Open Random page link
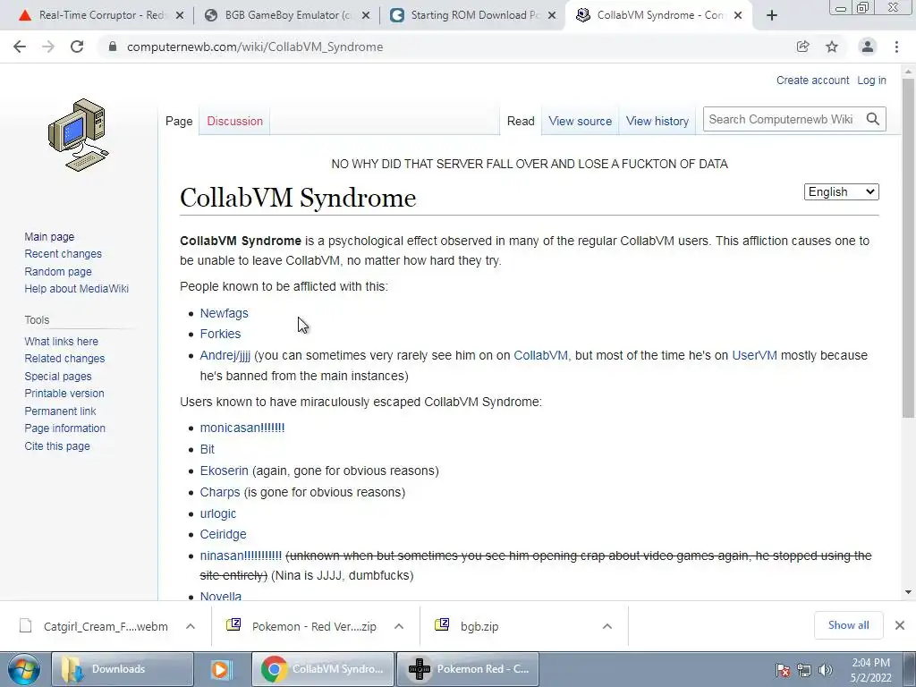Image resolution: width=916 pixels, height=687 pixels. (x=58, y=271)
